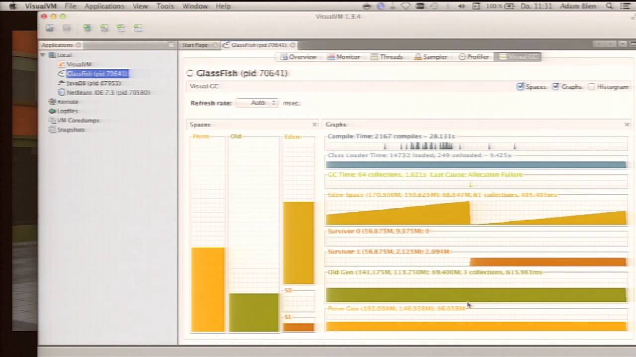Click the Compile Time graph
This screenshot has width=636, height=357.
(476, 145)
